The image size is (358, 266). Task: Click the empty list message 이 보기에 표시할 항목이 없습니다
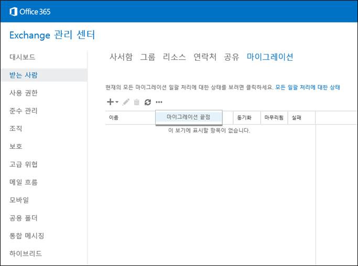point(209,130)
